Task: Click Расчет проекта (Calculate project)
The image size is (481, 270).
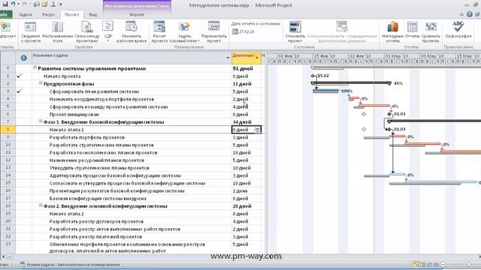Action: [x=159, y=31]
